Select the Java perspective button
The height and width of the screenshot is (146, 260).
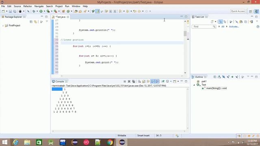coord(256,11)
